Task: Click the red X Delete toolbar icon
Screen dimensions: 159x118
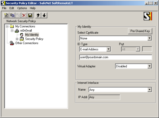Action: tap(24, 15)
